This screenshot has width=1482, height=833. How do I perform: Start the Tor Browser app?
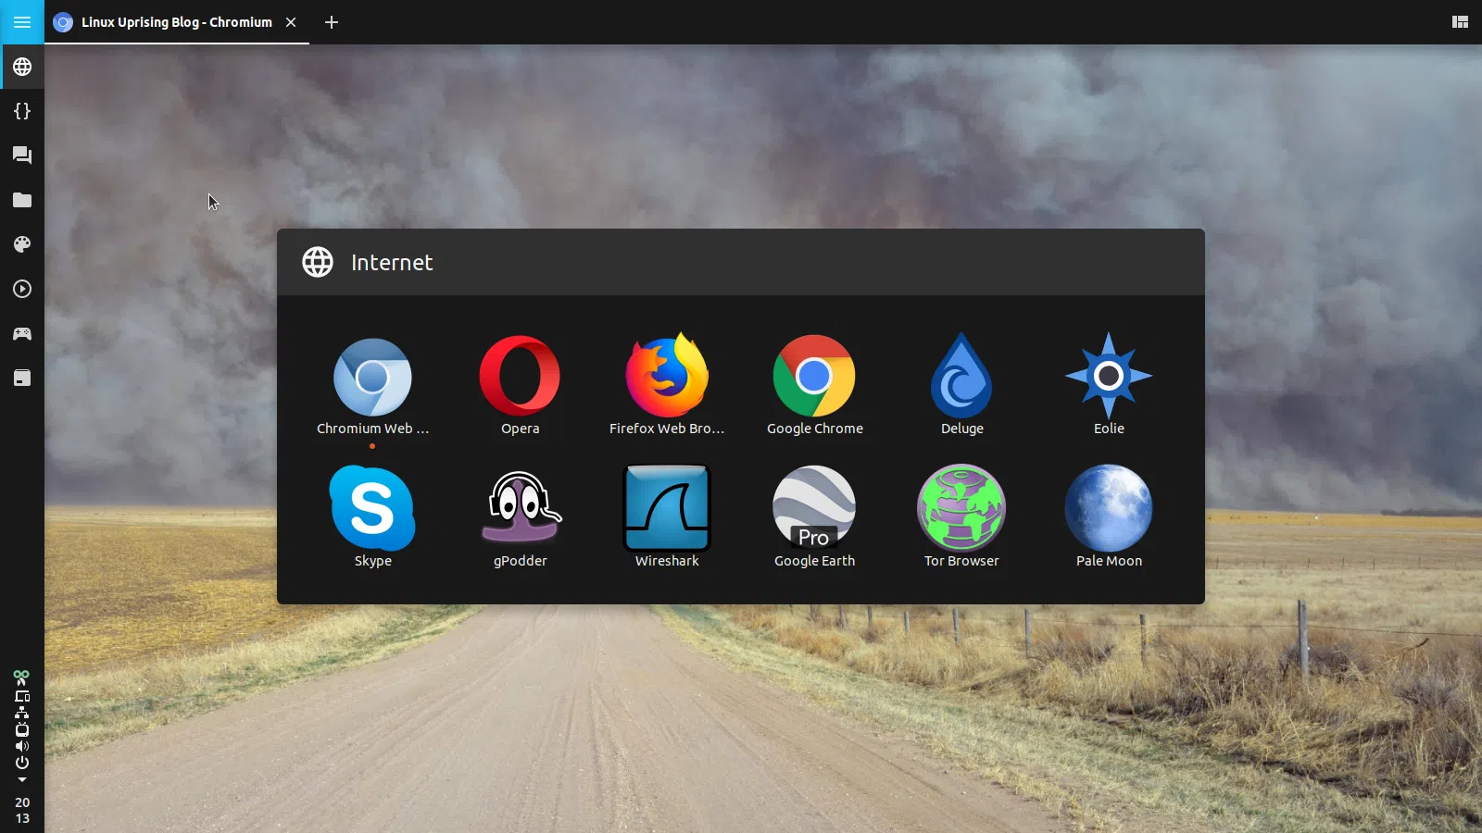(x=961, y=509)
